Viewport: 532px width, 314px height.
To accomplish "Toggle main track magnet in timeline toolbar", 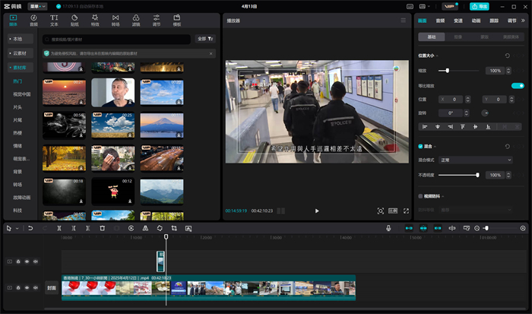I will pyautogui.click(x=409, y=228).
